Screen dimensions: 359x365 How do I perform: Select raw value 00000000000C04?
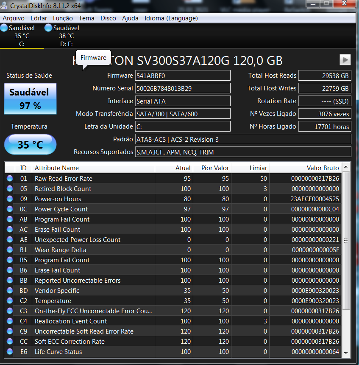coord(315,209)
